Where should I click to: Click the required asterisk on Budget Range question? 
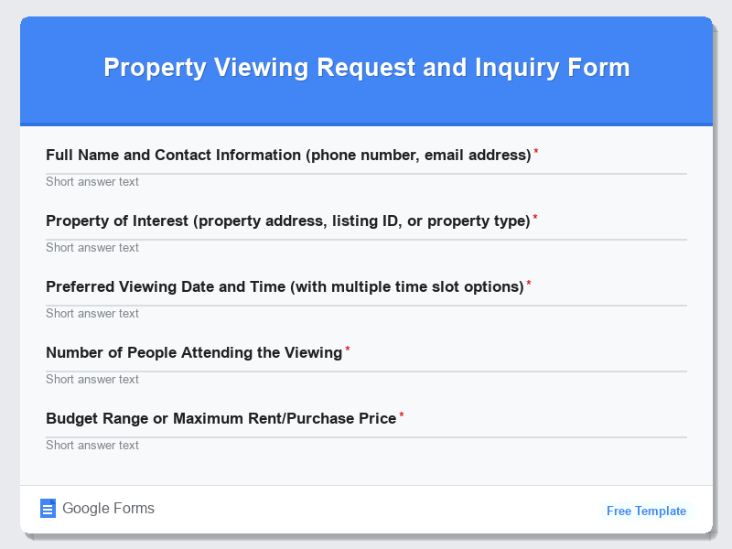(401, 414)
